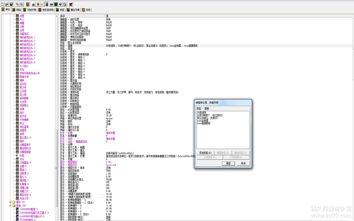
Task: Click the 大当家 unit icon in tree
Action: pyautogui.click(x=17, y=102)
